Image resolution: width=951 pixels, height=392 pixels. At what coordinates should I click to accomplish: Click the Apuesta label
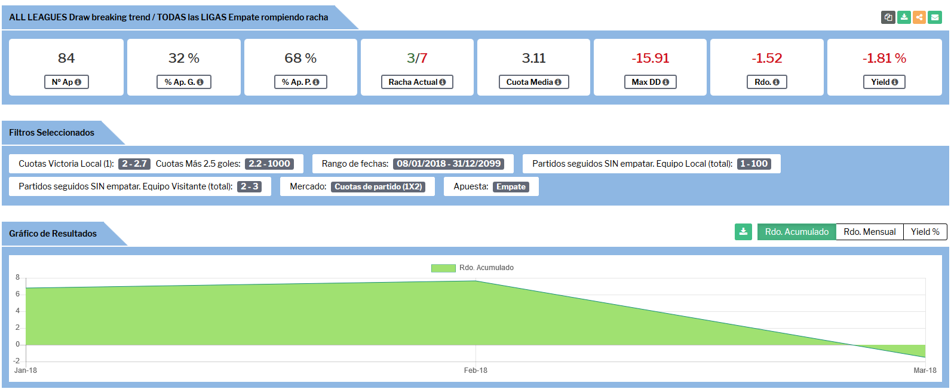pyautogui.click(x=471, y=186)
